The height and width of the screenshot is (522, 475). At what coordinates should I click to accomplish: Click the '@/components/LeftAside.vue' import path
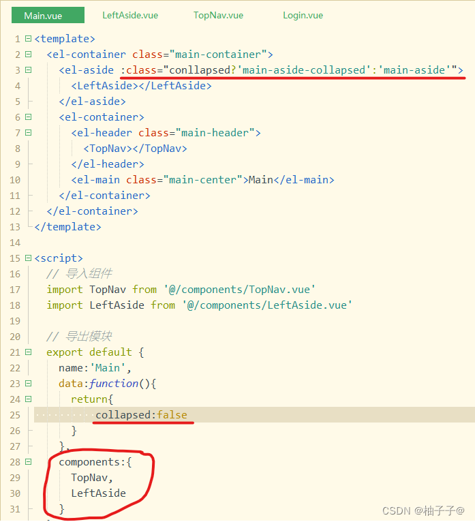coord(267,305)
